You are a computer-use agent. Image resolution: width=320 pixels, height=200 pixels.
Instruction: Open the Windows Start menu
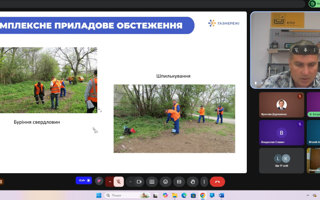click(99, 195)
